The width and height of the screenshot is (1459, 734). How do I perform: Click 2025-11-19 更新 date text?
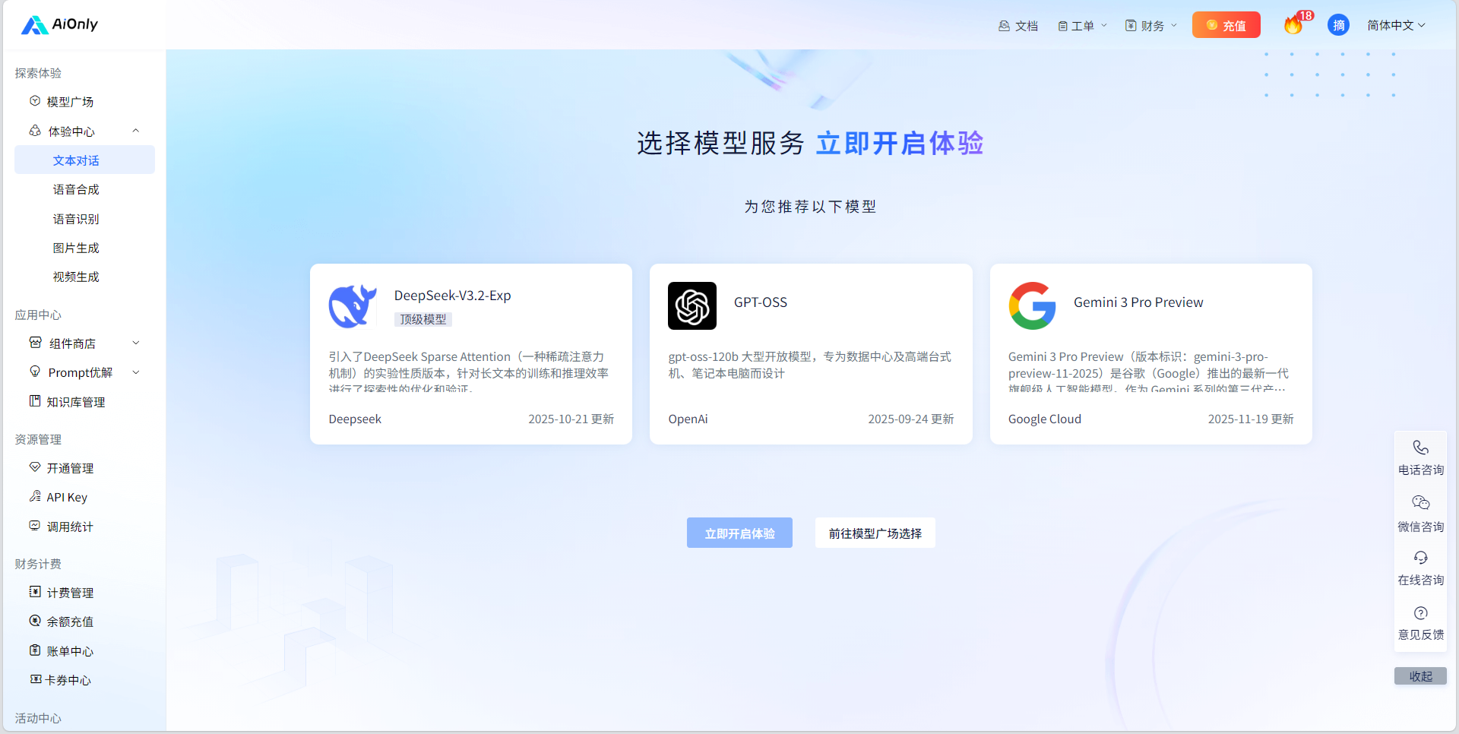[1250, 419]
